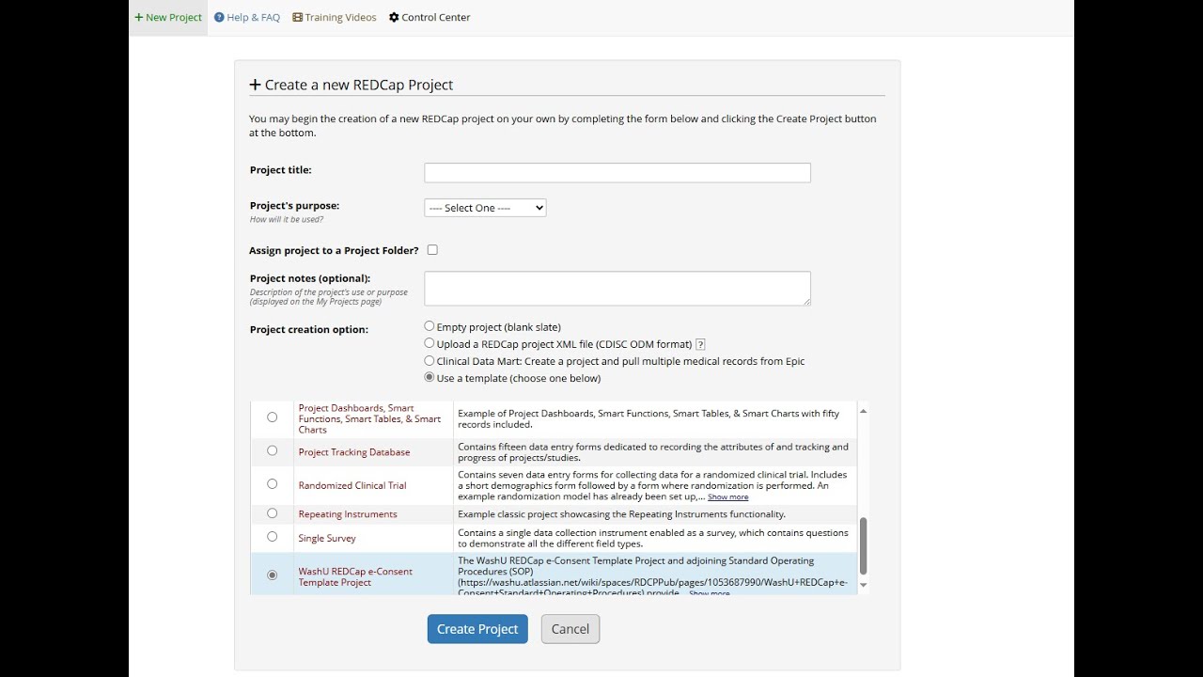Screen dimensions: 1203x677
Task: Click the Create Project button
Action: (x=477, y=629)
